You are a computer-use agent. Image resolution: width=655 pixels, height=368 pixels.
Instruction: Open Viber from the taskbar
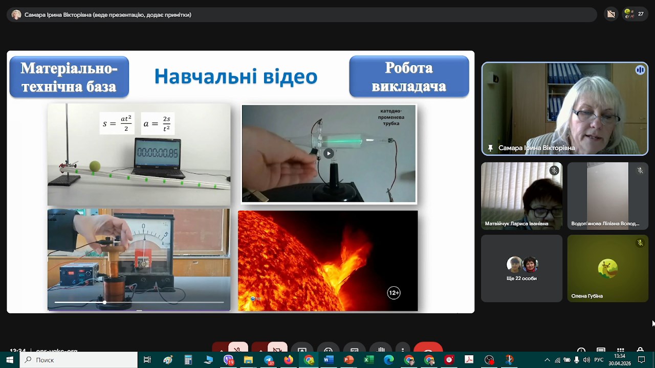click(x=228, y=360)
